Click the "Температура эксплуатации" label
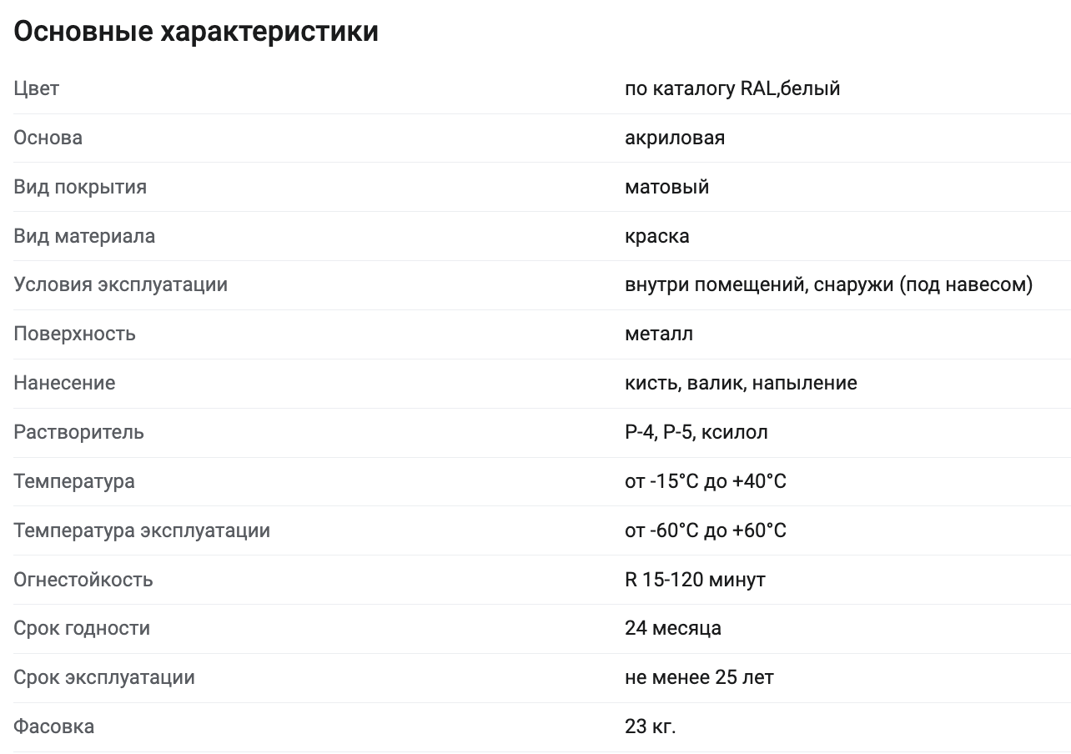 142,530
